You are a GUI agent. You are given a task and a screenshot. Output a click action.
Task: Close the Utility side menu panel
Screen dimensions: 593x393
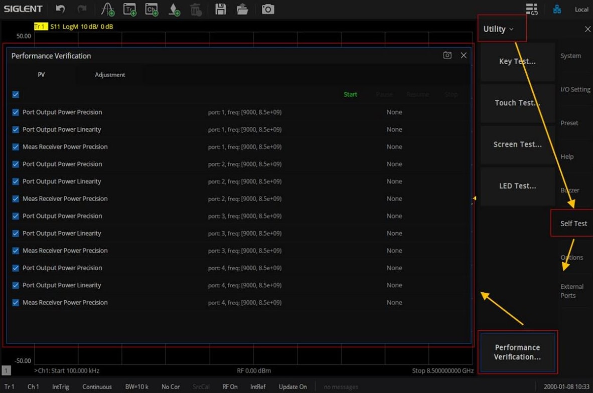tap(587, 29)
